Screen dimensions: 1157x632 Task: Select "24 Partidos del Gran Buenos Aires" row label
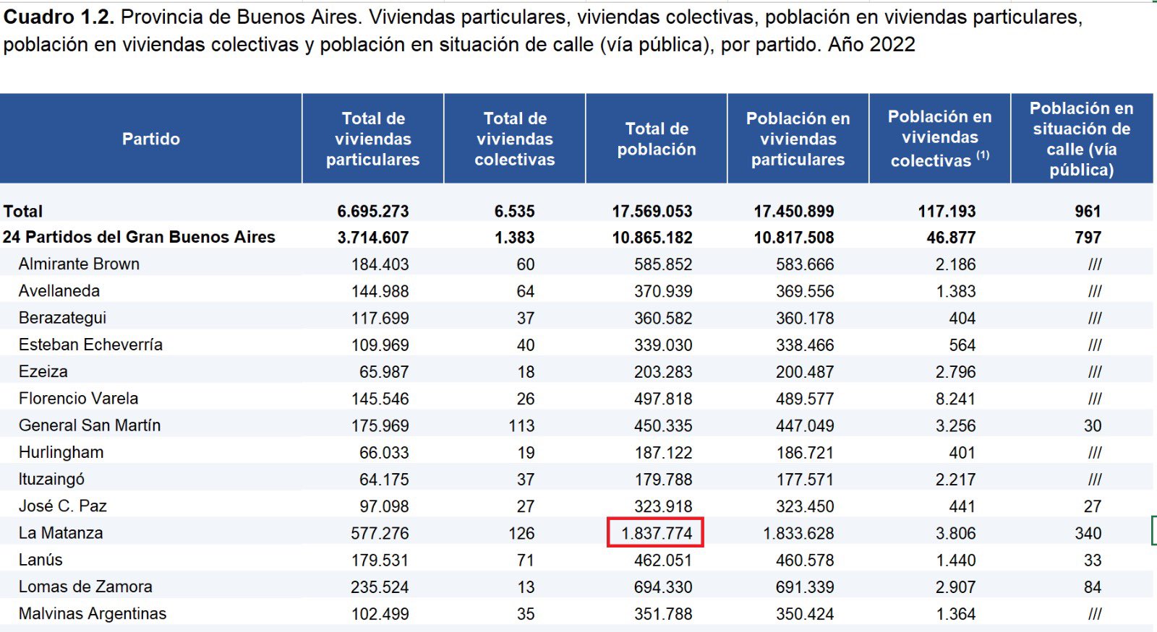pyautogui.click(x=139, y=237)
